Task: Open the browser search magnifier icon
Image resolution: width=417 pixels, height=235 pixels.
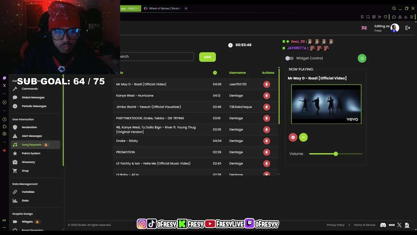Action: tap(394, 8)
